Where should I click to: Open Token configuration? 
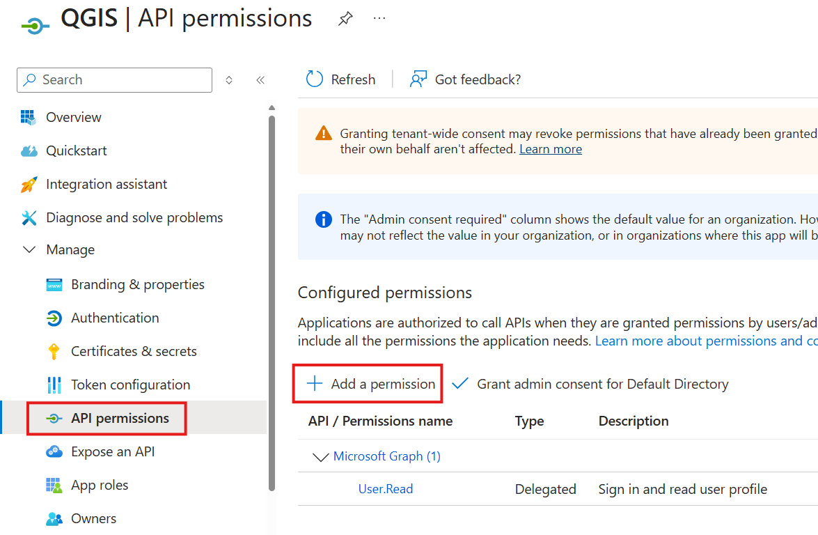click(x=130, y=385)
